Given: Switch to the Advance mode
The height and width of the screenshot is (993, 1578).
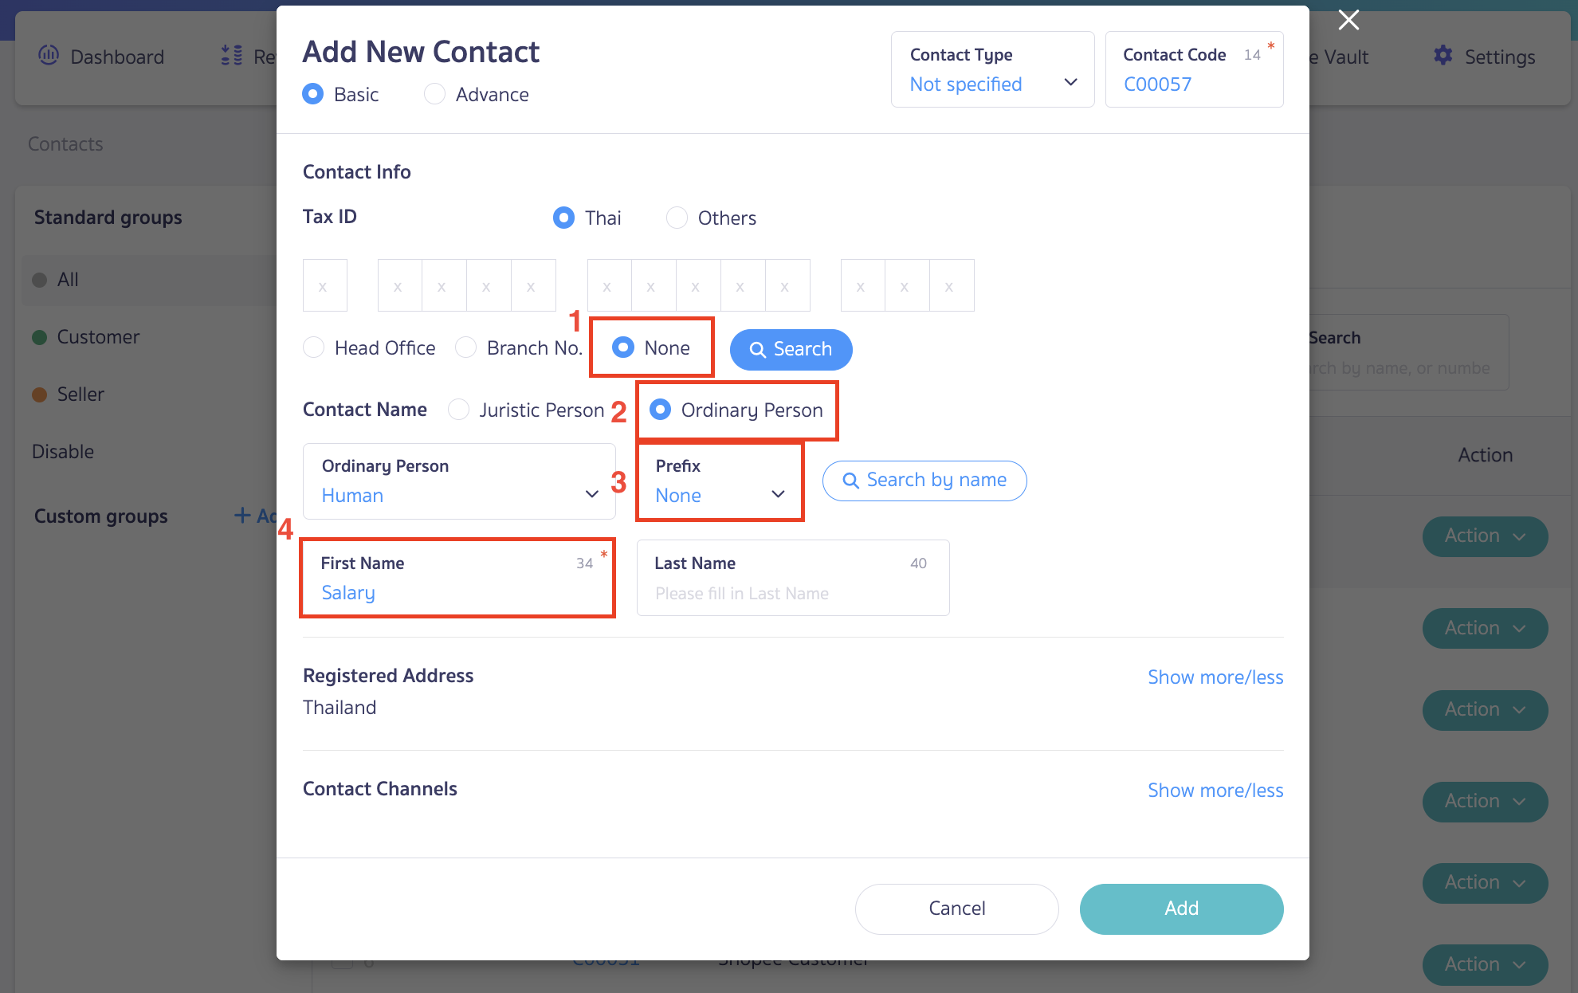Looking at the screenshot, I should (x=434, y=94).
